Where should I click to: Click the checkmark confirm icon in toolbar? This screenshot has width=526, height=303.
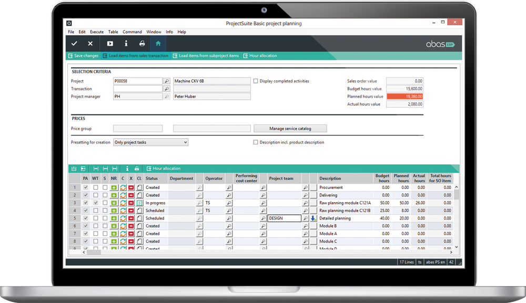[74, 44]
